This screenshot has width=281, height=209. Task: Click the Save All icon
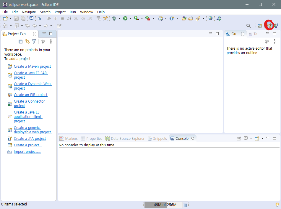point(23,18)
